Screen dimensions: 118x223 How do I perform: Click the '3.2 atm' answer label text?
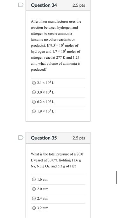43,208
